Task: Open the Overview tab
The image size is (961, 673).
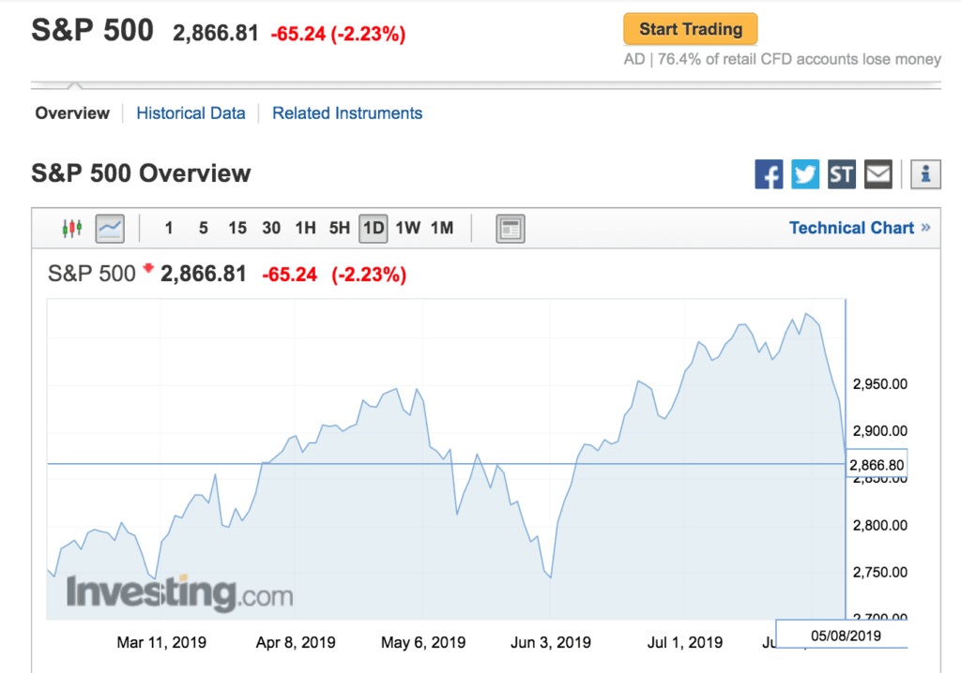Action: tap(72, 113)
